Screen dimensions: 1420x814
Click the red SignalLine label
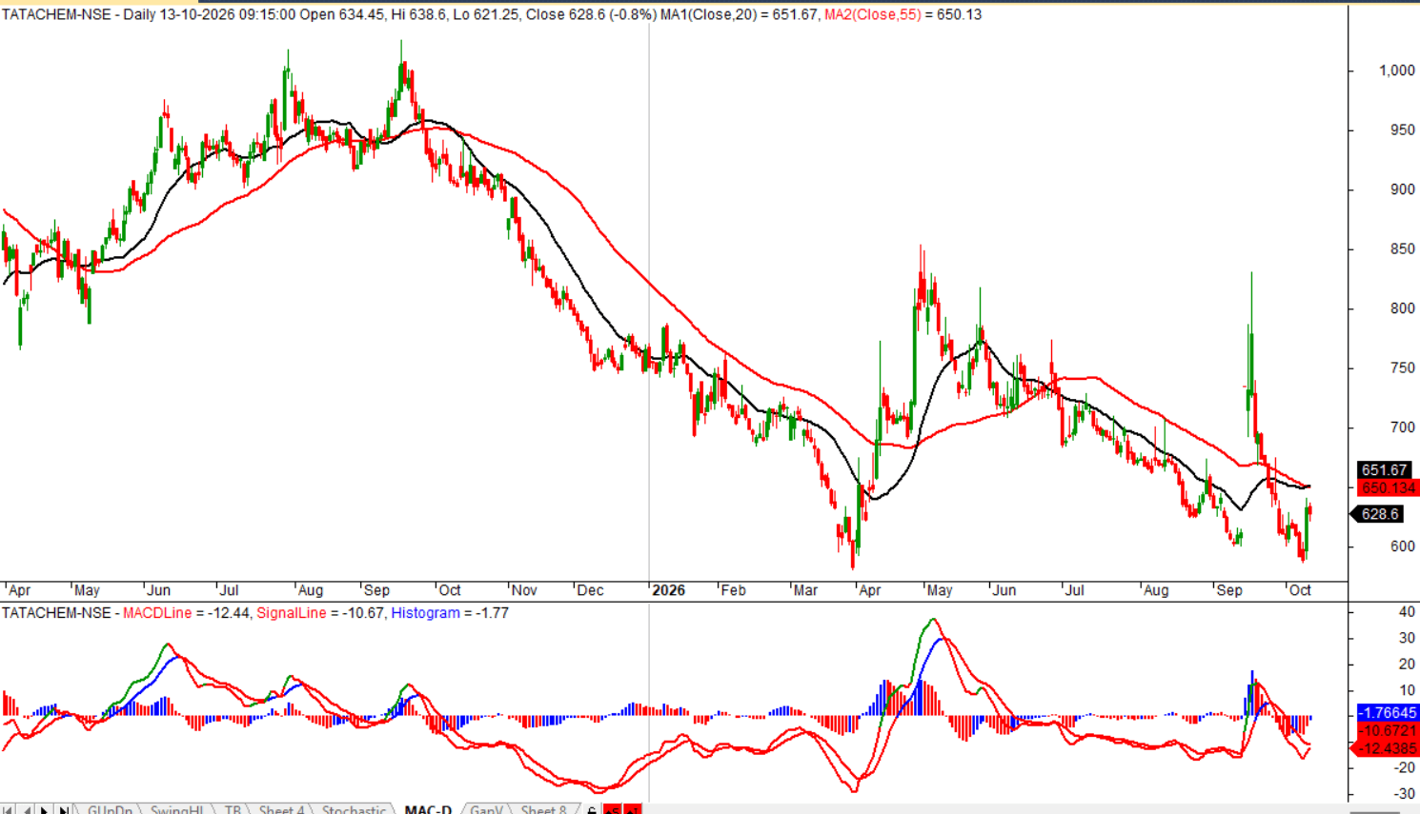pos(292,613)
